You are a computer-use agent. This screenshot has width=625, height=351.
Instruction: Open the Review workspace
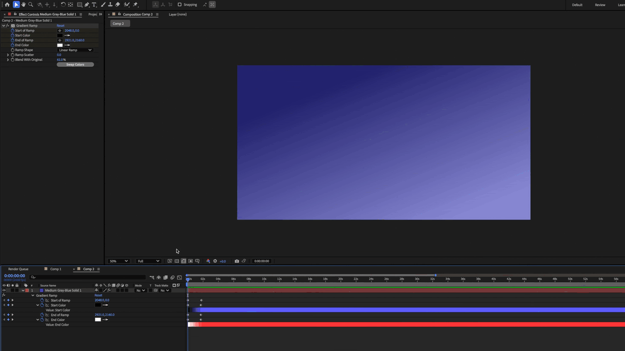(600, 5)
